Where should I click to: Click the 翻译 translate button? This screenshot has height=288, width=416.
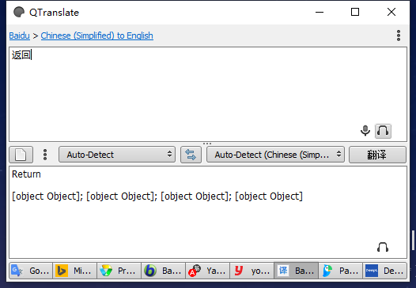pyautogui.click(x=377, y=155)
